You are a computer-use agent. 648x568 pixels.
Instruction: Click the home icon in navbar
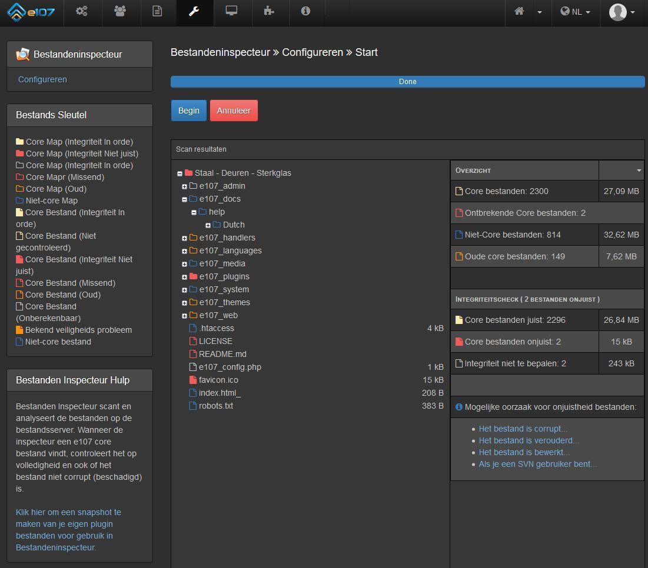tap(519, 11)
